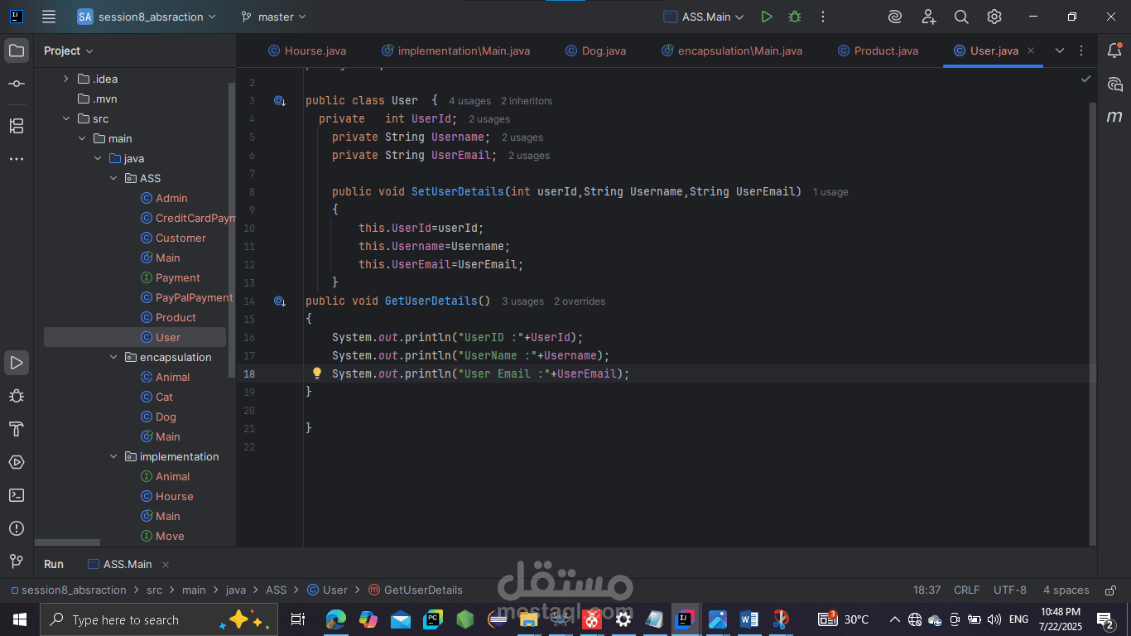Open the Git version control tool window
The image size is (1131, 636).
17,561
